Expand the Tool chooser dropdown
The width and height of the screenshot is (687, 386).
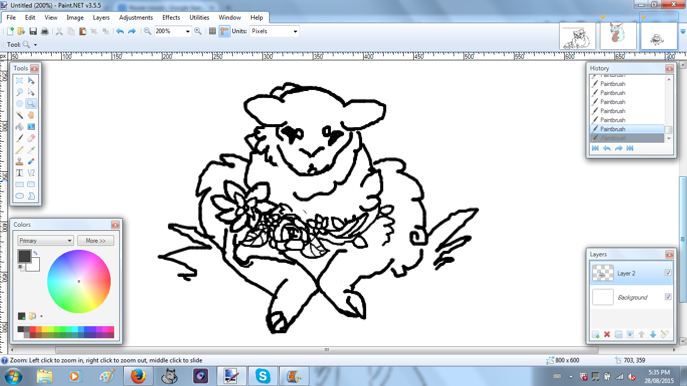tap(35, 45)
